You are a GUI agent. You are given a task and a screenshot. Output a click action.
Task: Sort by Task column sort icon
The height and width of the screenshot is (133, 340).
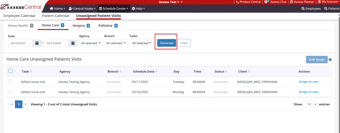(x=31, y=71)
